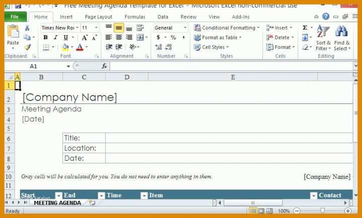The height and width of the screenshot is (218, 362).
Task: Open Excel Help question mark icon
Action: (326, 17)
